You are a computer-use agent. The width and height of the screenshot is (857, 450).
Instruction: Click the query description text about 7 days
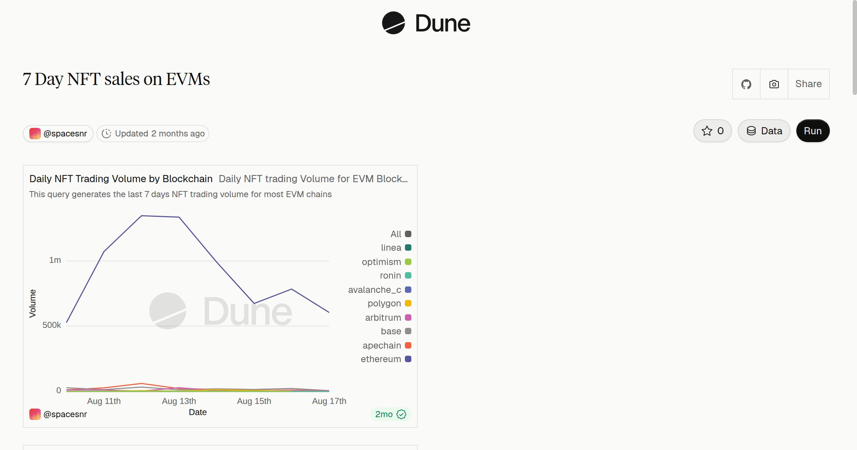click(180, 194)
